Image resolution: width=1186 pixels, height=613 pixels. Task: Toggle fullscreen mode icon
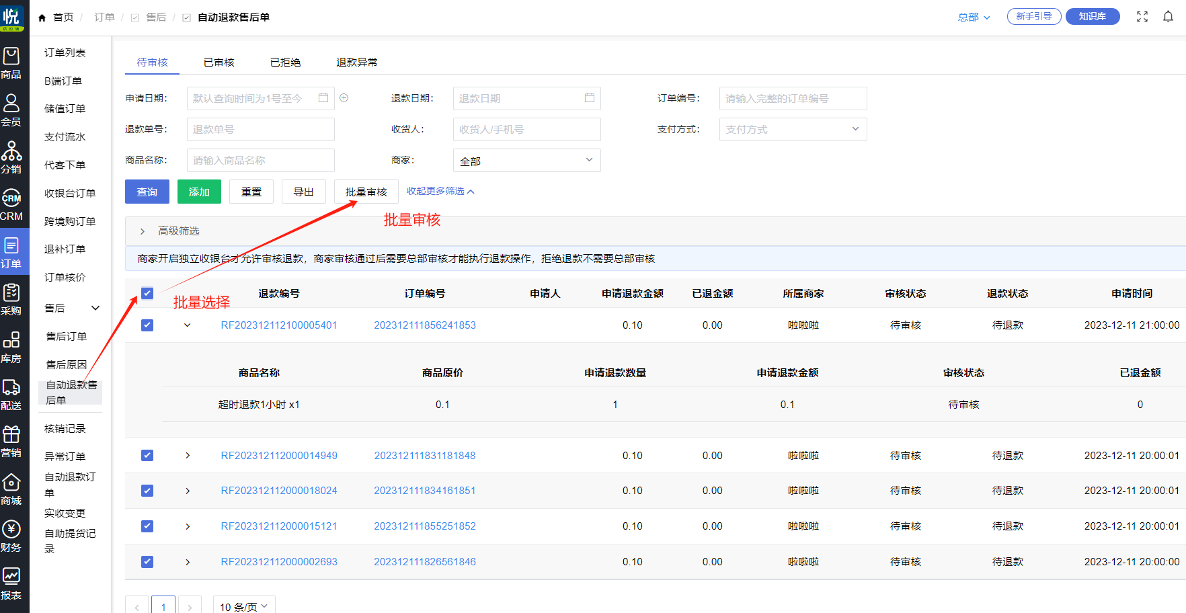click(x=1142, y=17)
